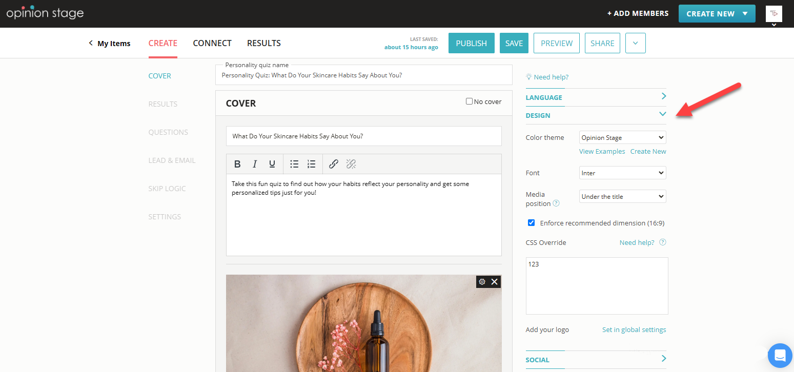Apply bold formatting in description editor

click(237, 163)
